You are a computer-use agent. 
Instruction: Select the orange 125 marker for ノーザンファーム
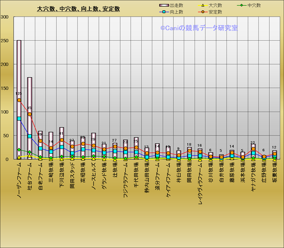(x=19, y=100)
